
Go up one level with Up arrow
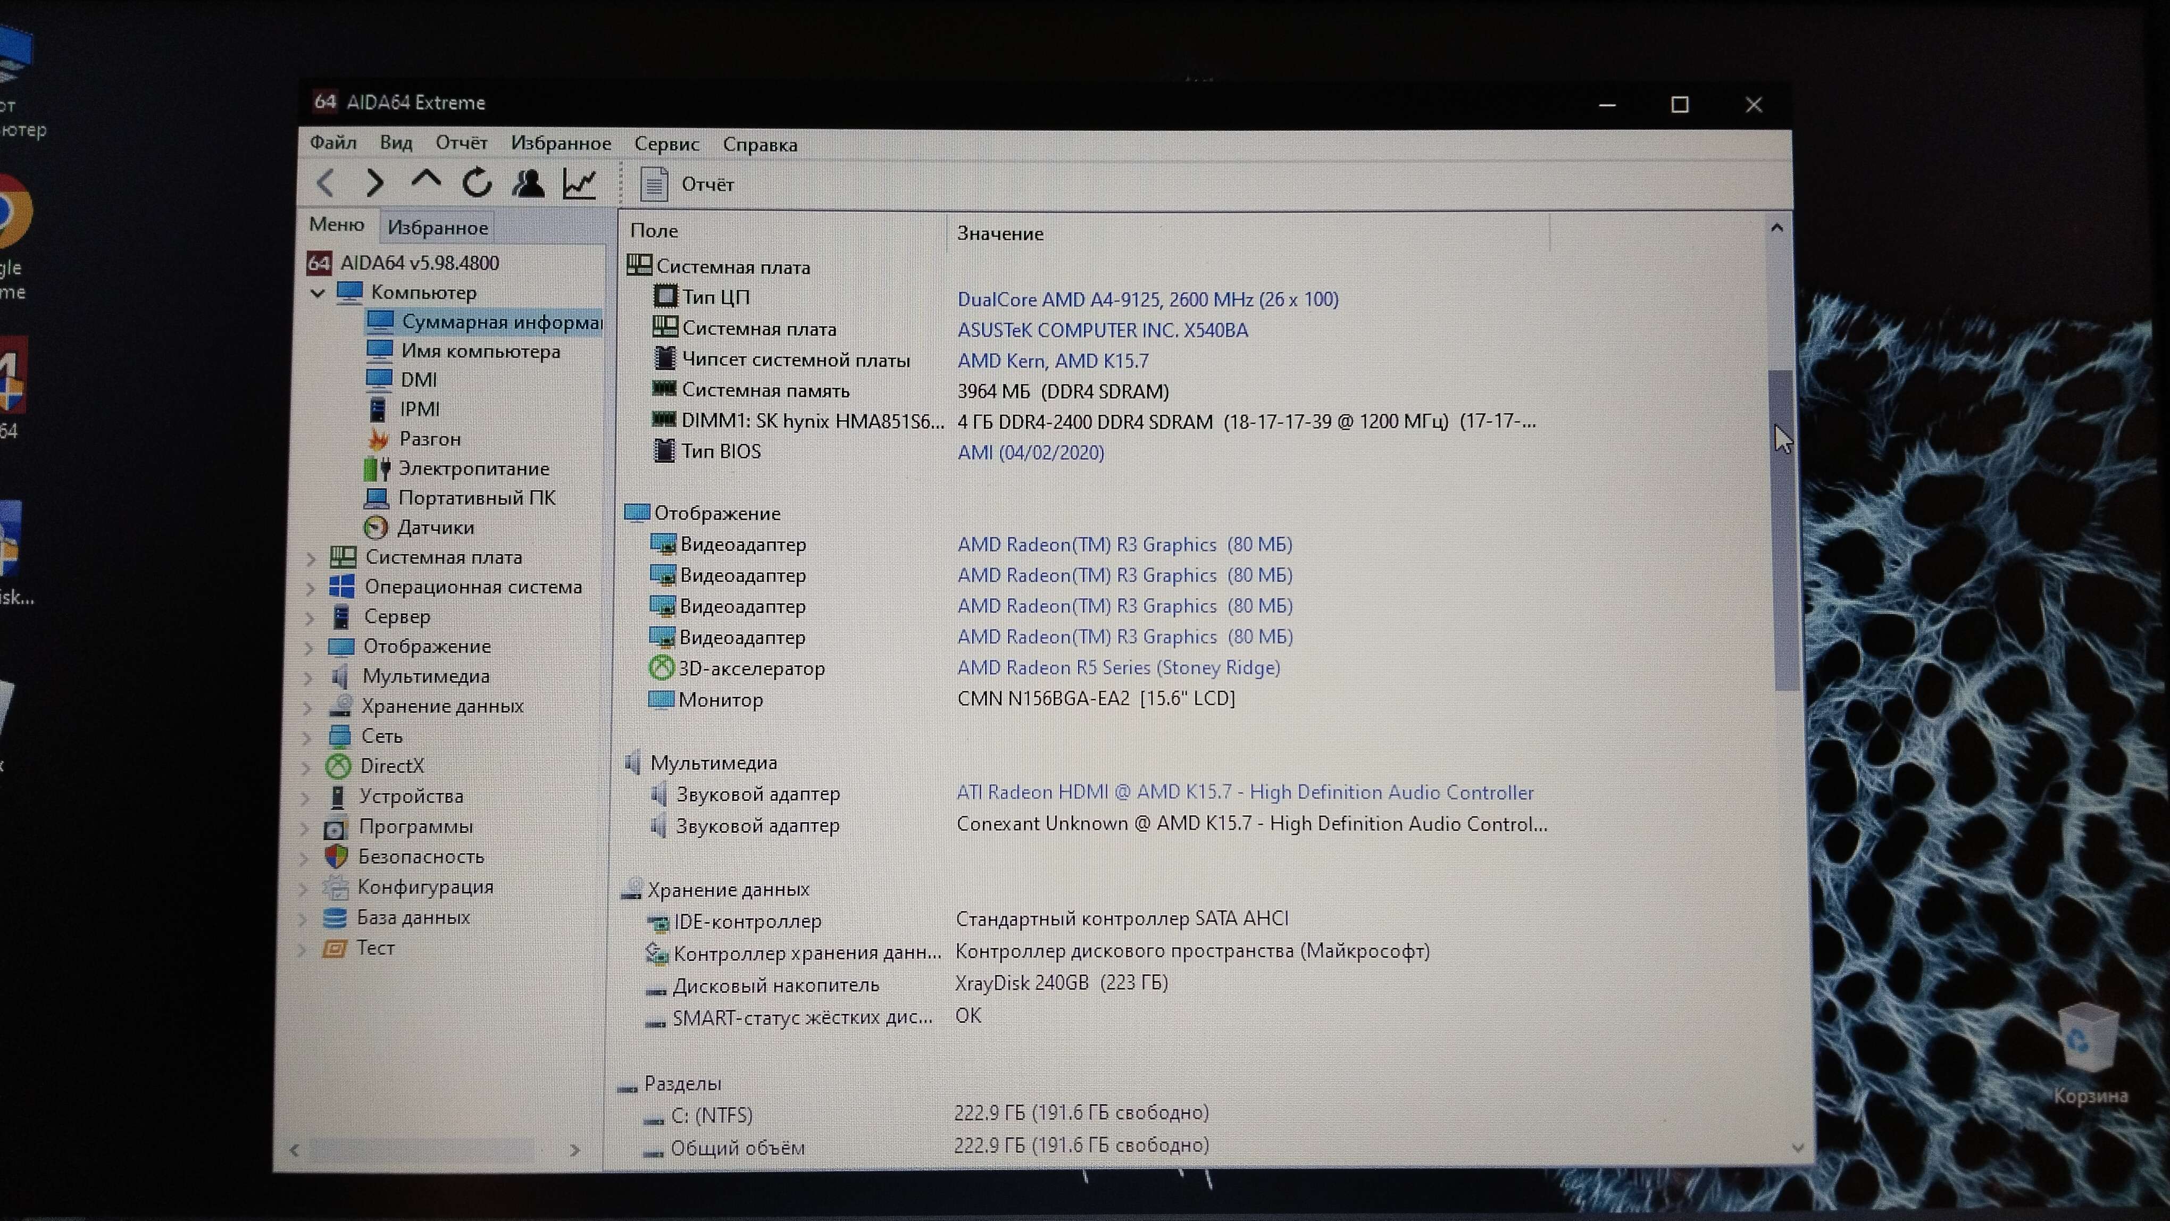coord(426,179)
